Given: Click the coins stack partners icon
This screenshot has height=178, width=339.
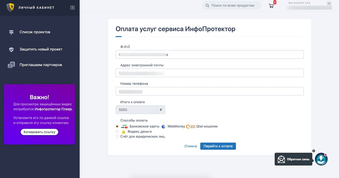Looking at the screenshot, I should point(11,65).
